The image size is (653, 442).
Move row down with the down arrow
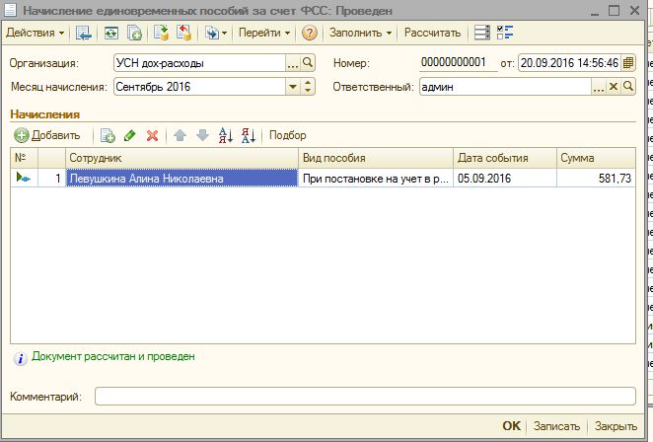pyautogui.click(x=201, y=135)
